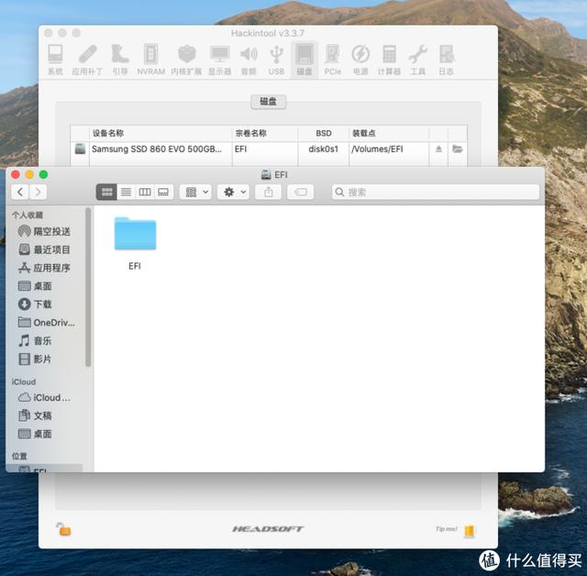Screen dimensions: 587x576
Task: Click the Finder share button
Action: tap(269, 192)
